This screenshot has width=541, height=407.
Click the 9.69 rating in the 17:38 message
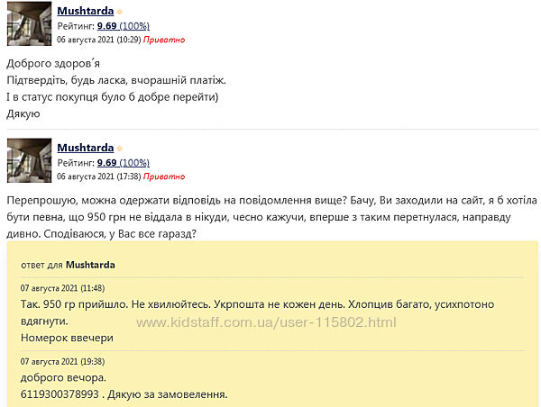tap(107, 162)
